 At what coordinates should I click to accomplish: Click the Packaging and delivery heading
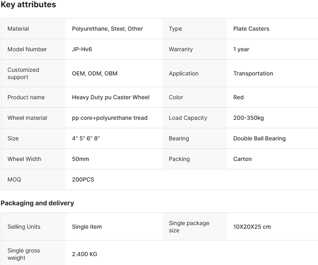pos(37,203)
